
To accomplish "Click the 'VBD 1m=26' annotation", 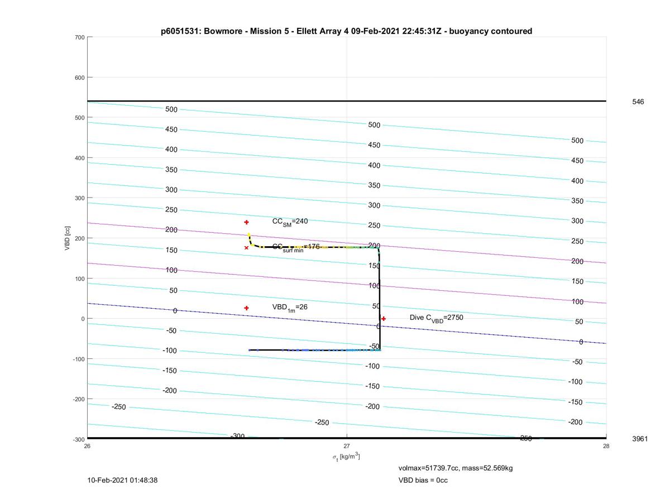I will [x=290, y=308].
